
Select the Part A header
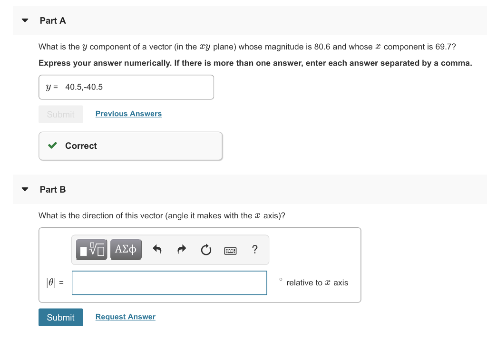click(53, 20)
